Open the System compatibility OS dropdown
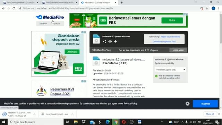The height and width of the screenshot is (125, 222). (x=170, y=70)
